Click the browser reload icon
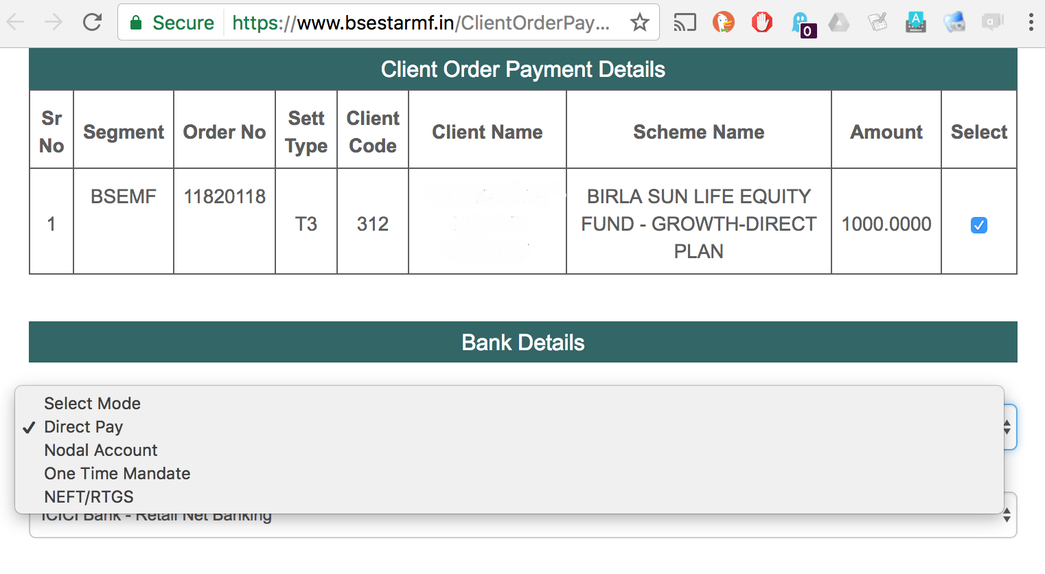This screenshot has height=574, width=1045. tap(92, 23)
